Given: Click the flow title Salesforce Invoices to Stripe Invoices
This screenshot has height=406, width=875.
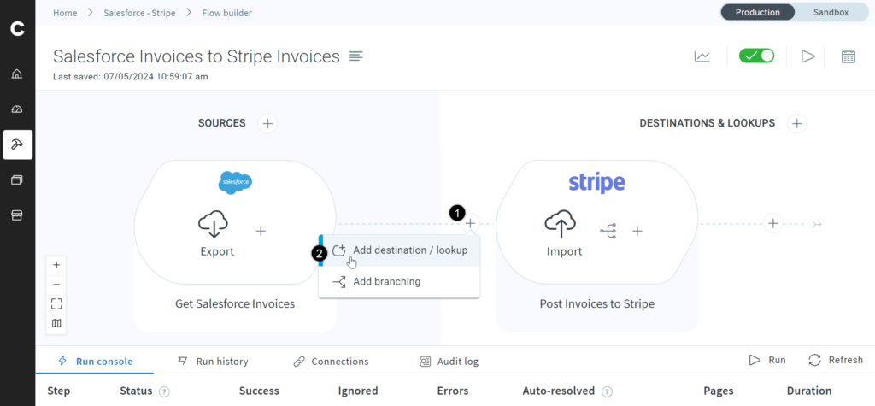Looking at the screenshot, I should pos(197,56).
